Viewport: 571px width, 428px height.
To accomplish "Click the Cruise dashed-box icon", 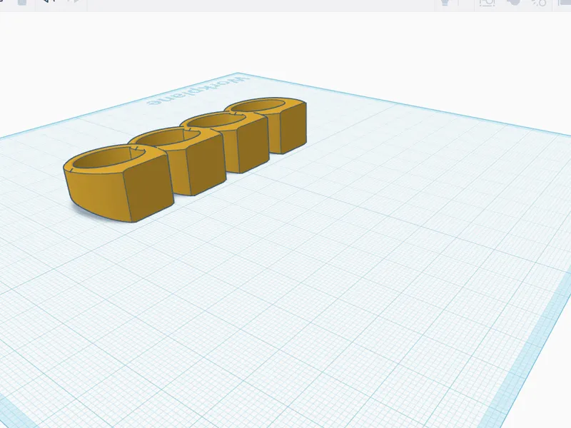I will pos(487,3).
